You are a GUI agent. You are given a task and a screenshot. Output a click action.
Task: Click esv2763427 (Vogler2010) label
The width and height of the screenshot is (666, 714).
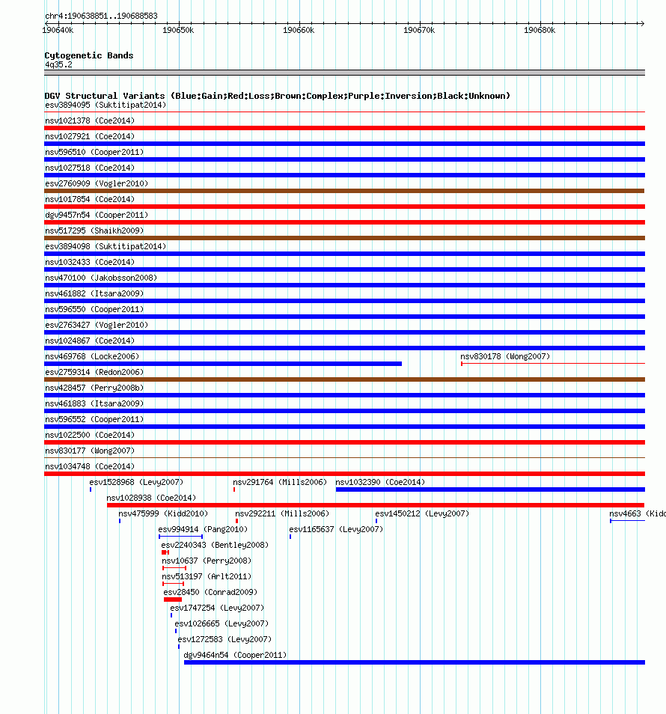97,325
